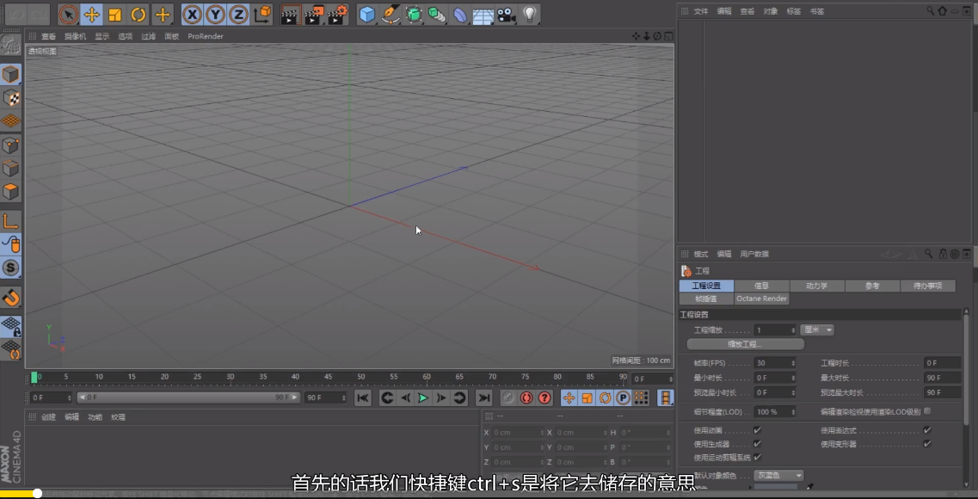Open the ProRender viewport menu
978x499 pixels.
coord(206,36)
